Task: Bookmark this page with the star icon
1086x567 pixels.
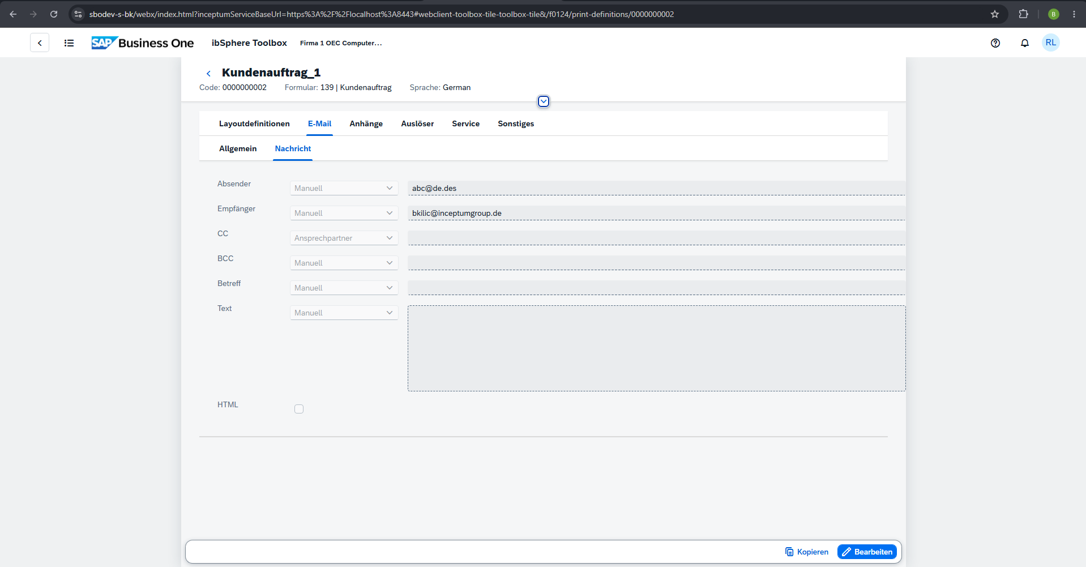Action: click(x=995, y=14)
